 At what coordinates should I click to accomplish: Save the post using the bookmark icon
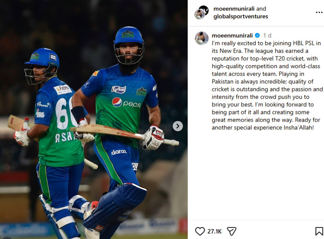coord(319,231)
